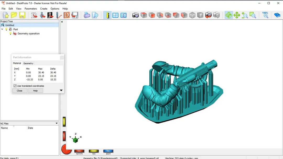Open the File menu
This screenshot has height=159, width=283.
click(x=3, y=9)
